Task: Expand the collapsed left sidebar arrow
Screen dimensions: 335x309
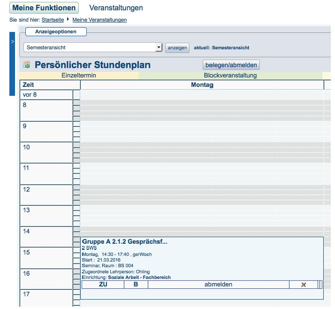Action: click(12, 42)
